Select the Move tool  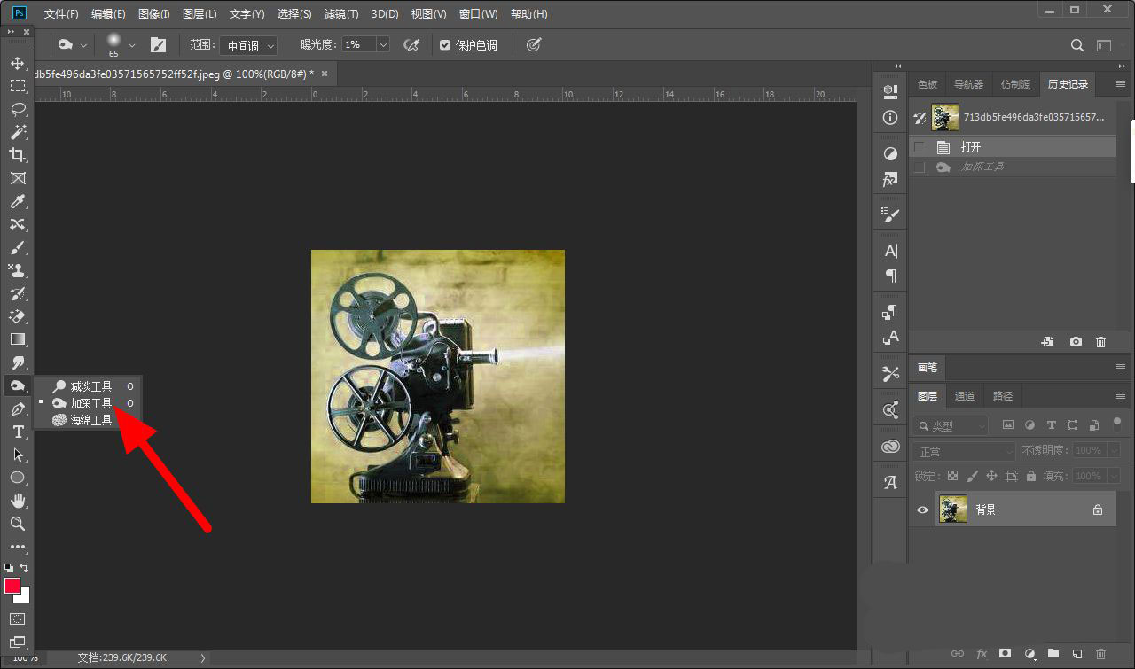tap(17, 64)
